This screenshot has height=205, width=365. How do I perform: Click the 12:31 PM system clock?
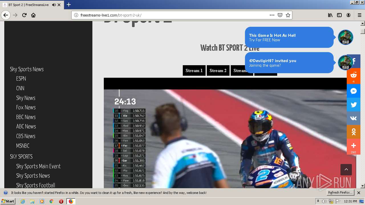click(350, 201)
